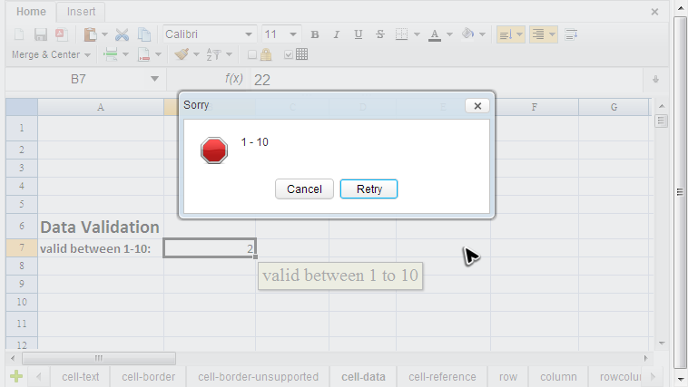Image resolution: width=688 pixels, height=387 pixels.
Task: Click the gridlines grid icon
Action: [x=302, y=54]
